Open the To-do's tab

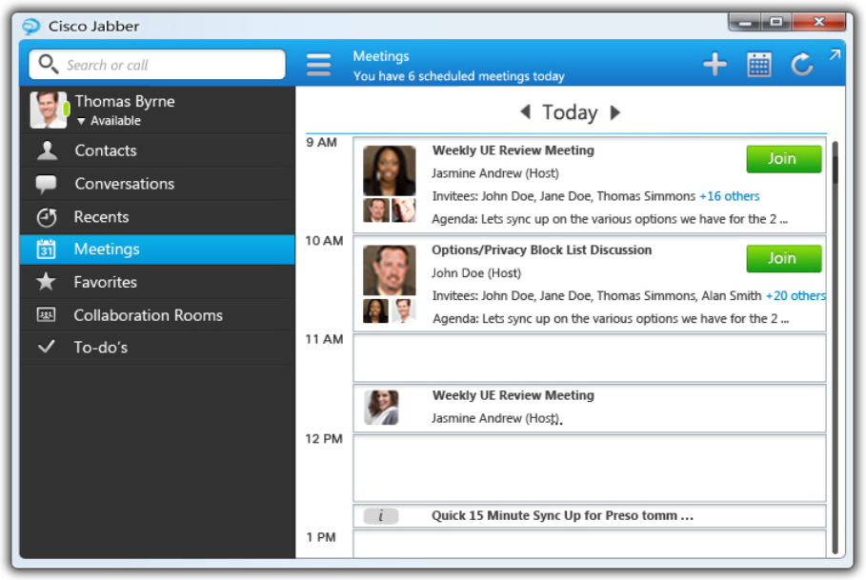[x=157, y=347]
